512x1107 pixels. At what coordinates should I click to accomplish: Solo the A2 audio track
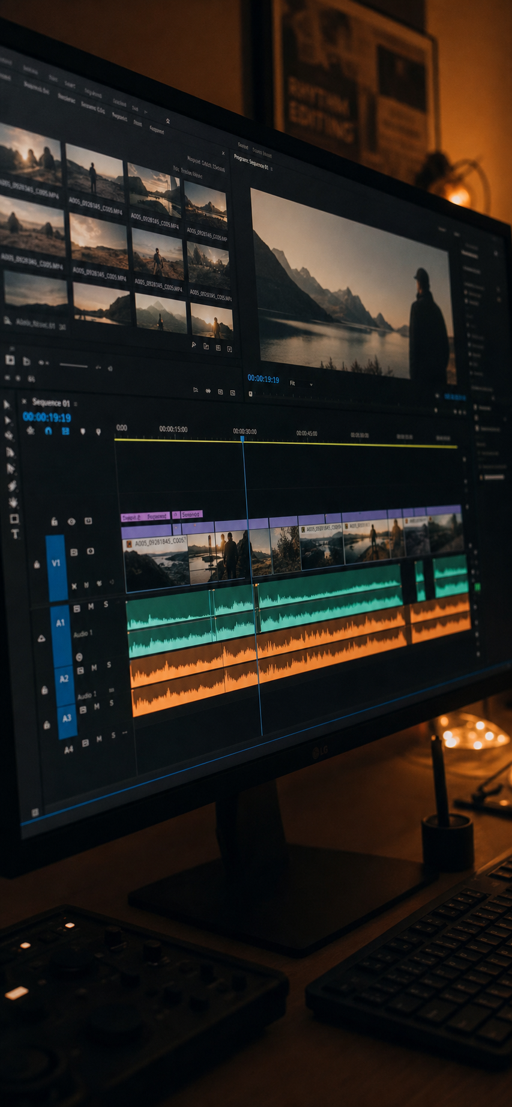click(109, 665)
